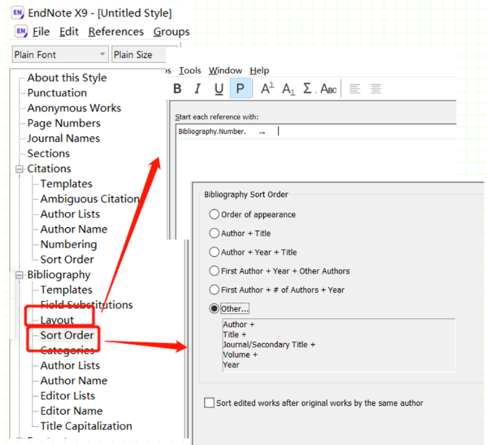Select Order of appearance radio button
The image size is (487, 445).
point(214,214)
